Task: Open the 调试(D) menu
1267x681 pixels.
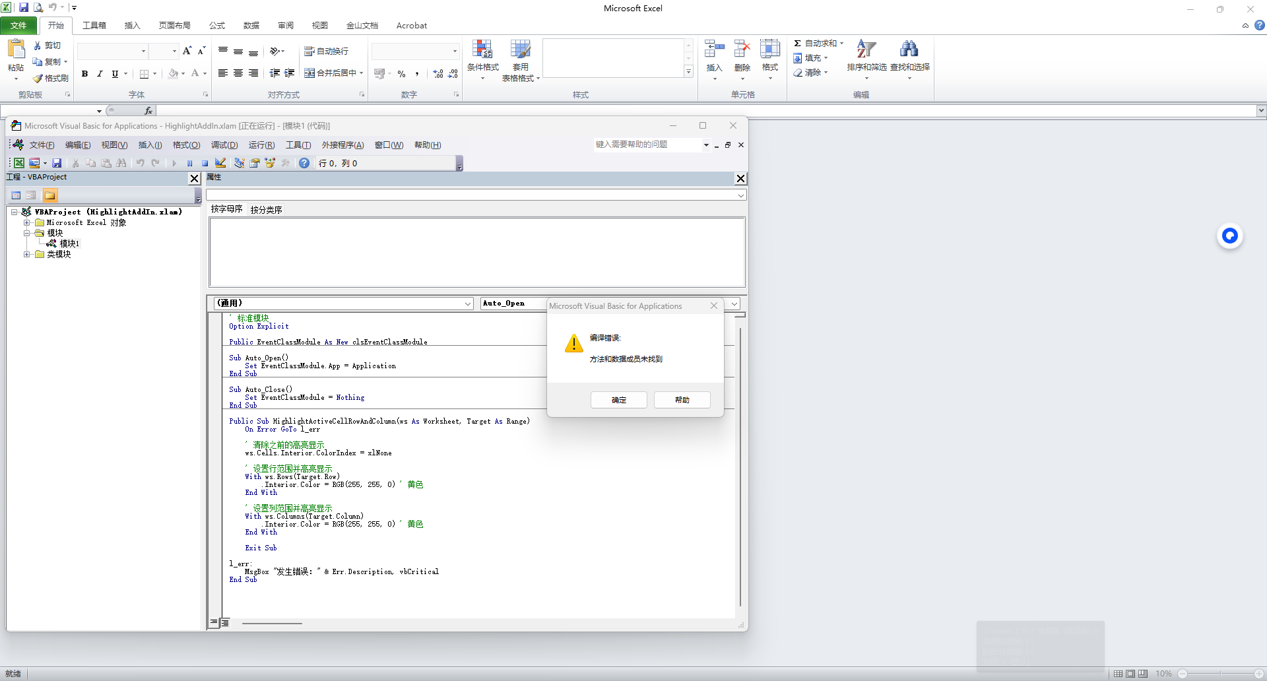Action: click(224, 145)
